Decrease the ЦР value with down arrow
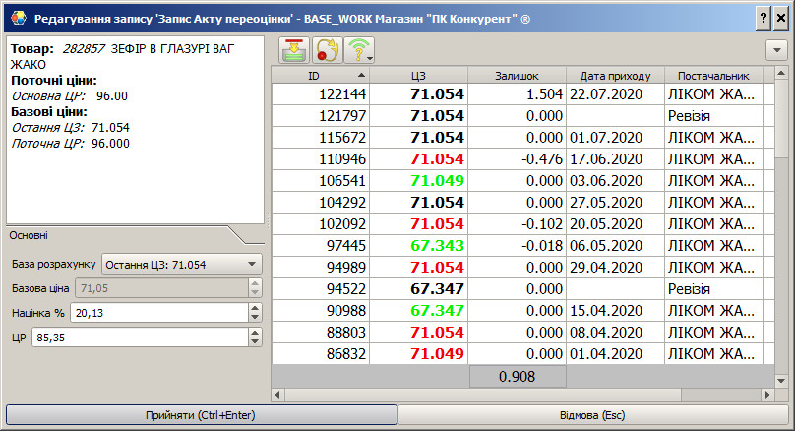Image resolution: width=795 pixels, height=431 pixels. click(256, 341)
